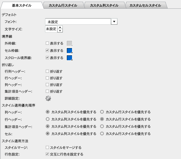Click the スクロール境界線: label
181x159 pixels.
click(x=18, y=58)
